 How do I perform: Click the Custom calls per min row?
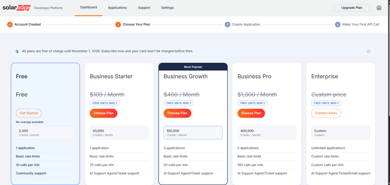(x=341, y=165)
